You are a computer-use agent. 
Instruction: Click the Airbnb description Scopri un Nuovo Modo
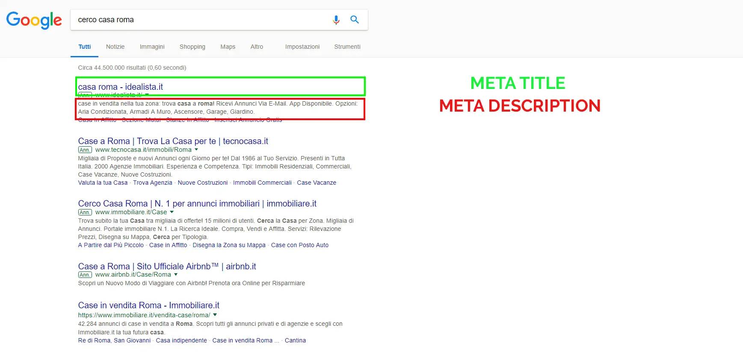(192, 283)
